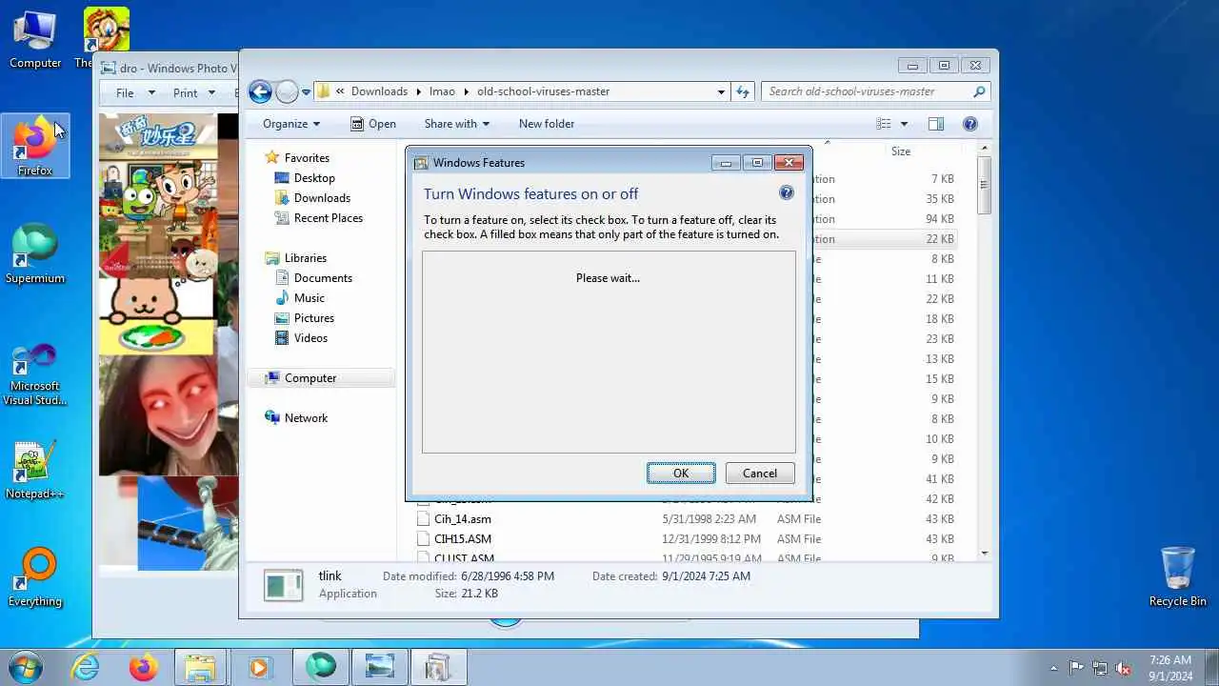Expand the view options dropdown arrow
The image size is (1219, 686).
[904, 124]
